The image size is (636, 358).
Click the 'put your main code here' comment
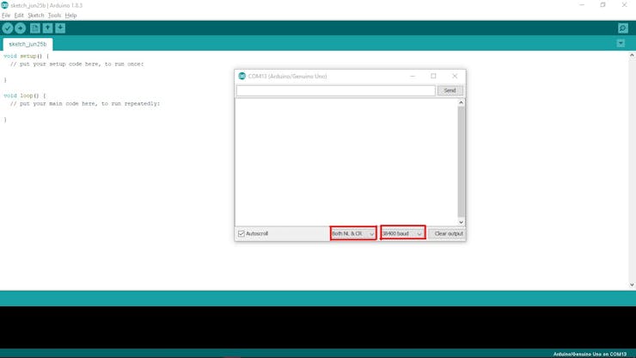[x=85, y=103]
